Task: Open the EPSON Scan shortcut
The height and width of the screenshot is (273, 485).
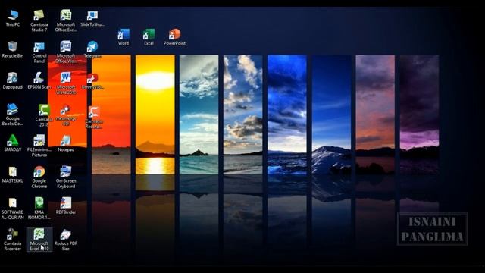Action: 39,81
